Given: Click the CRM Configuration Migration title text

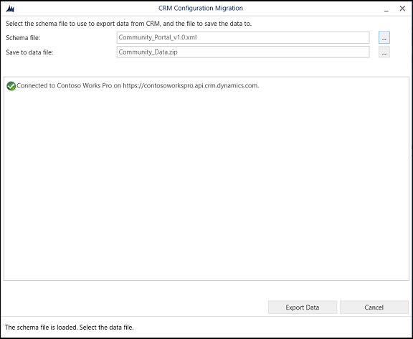Looking at the screenshot, I should tap(201, 8).
